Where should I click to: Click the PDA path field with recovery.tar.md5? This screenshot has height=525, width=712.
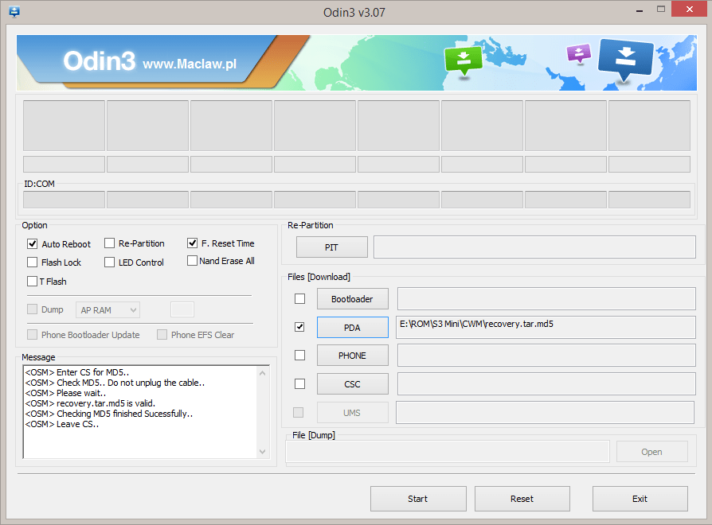coord(546,328)
